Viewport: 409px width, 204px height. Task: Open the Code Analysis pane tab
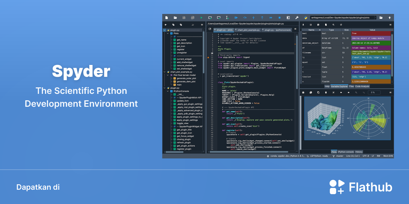point(362,86)
